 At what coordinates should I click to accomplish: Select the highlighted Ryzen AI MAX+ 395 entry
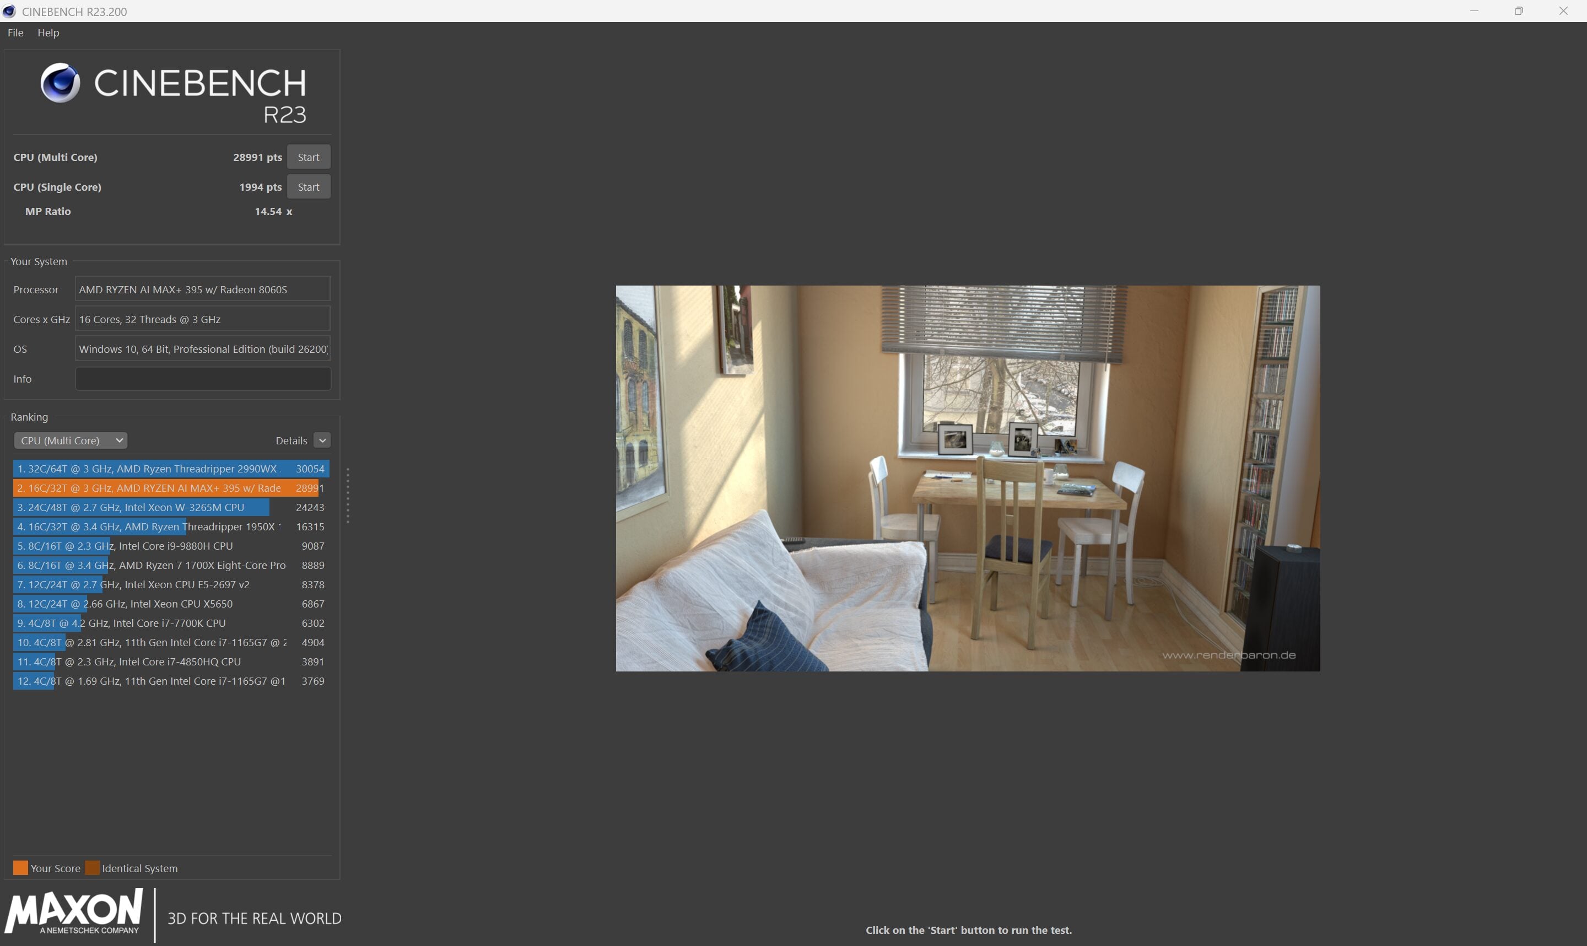click(x=171, y=488)
